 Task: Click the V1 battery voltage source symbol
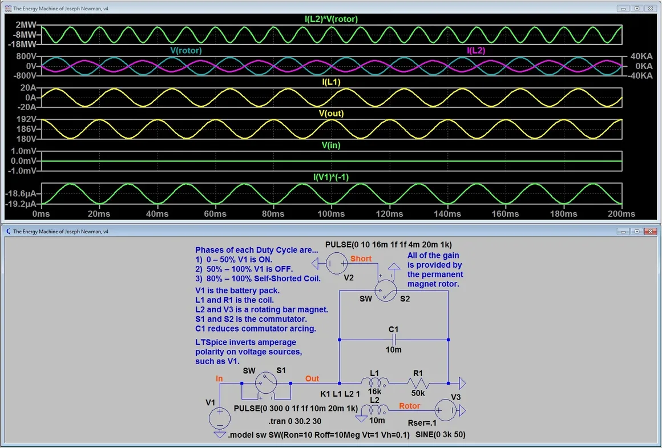point(219,418)
